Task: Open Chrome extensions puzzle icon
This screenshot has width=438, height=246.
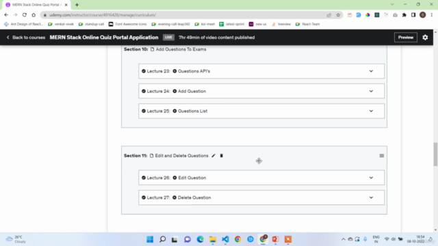Action: pos(404,15)
